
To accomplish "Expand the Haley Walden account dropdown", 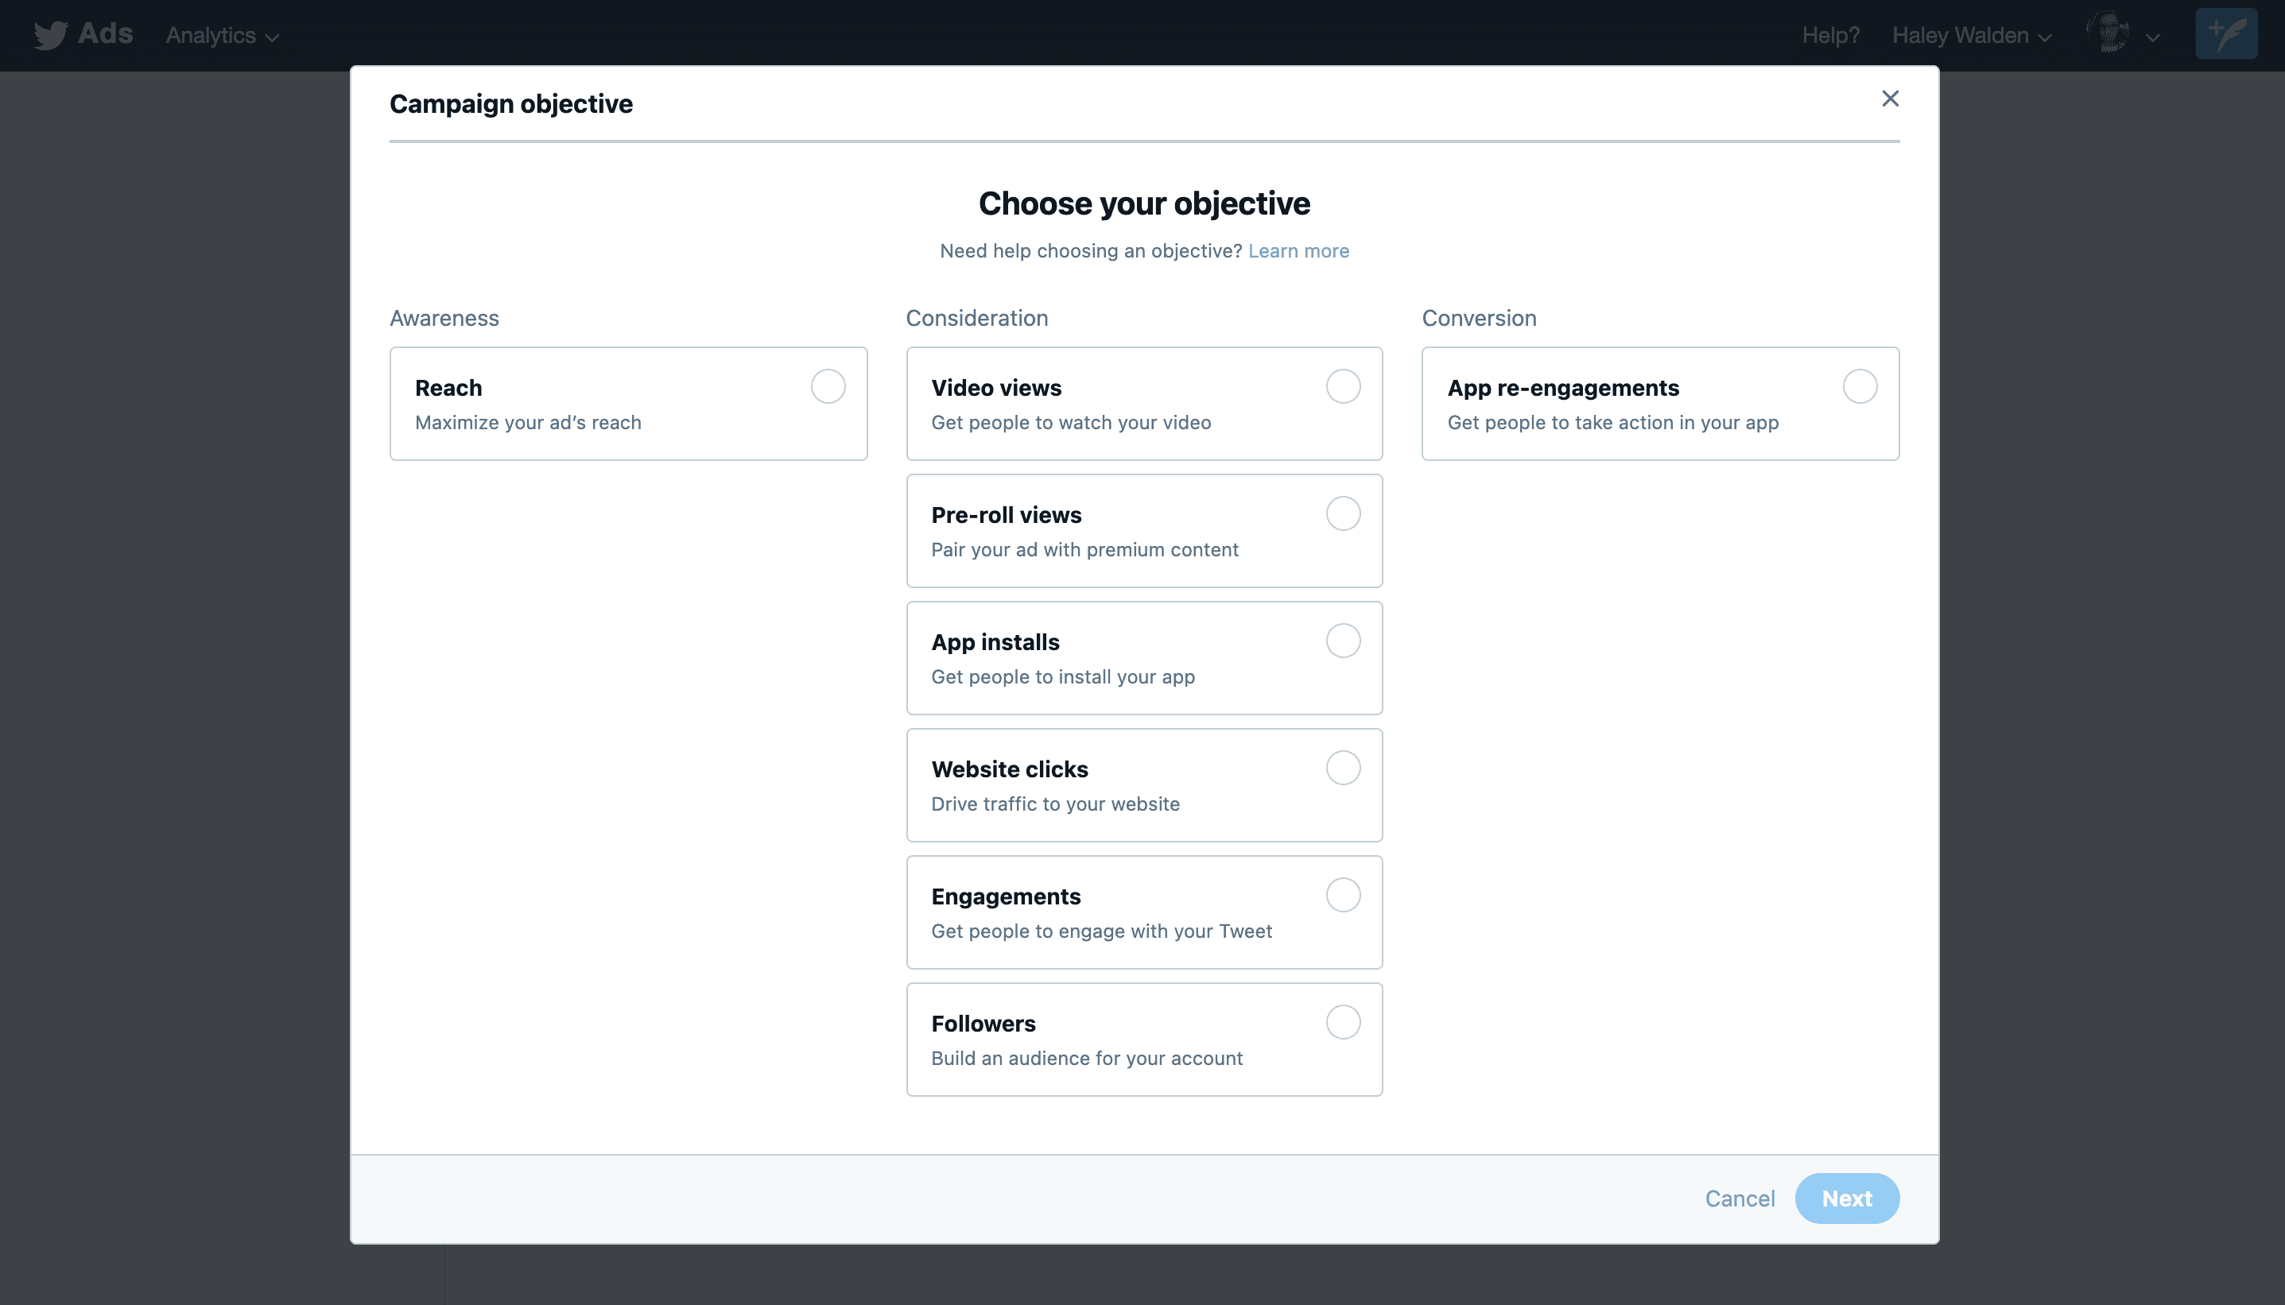I will pyautogui.click(x=1971, y=36).
